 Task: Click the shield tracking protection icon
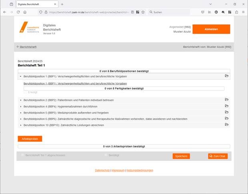point(41,12)
